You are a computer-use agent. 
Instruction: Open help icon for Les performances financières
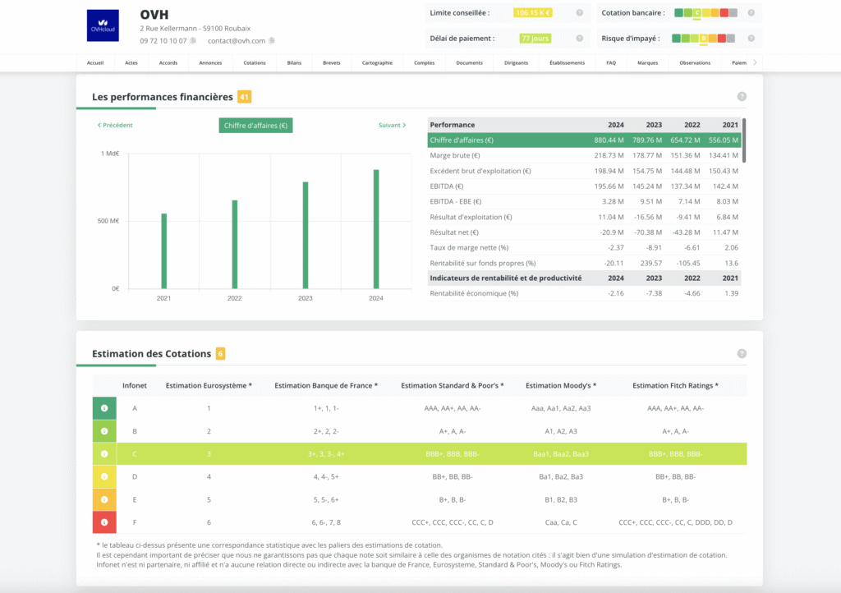(742, 97)
